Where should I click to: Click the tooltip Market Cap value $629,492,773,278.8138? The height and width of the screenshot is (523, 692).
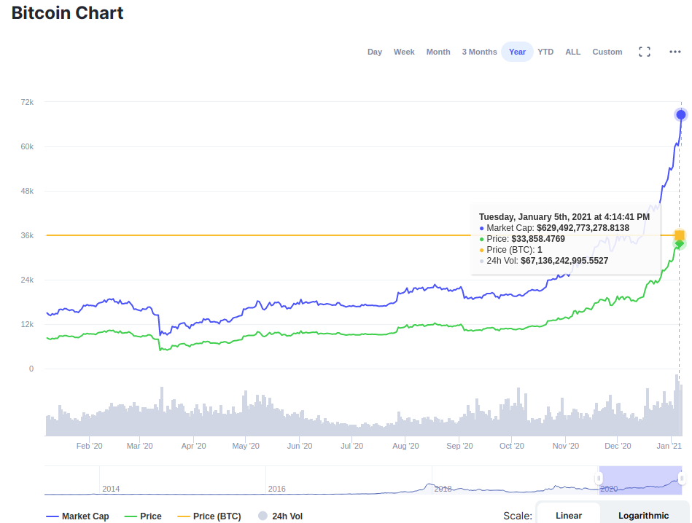(x=583, y=228)
